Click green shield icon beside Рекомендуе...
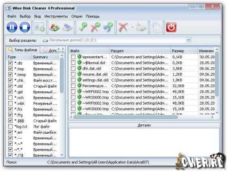The image size is (227, 171). tap(79, 85)
